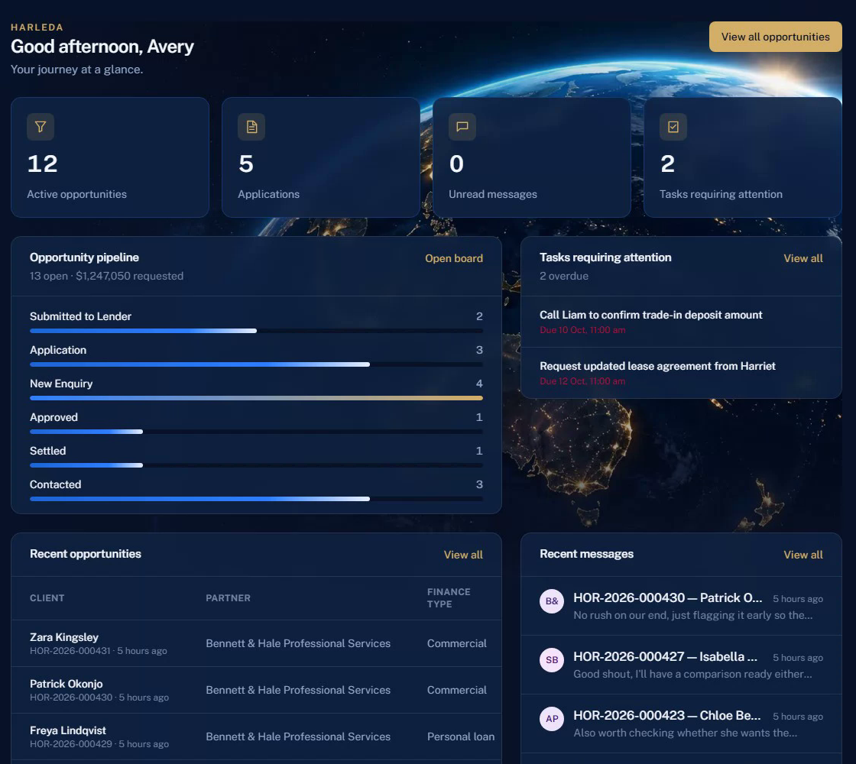
Task: Select the Contacted stage label
Action: [x=55, y=484]
